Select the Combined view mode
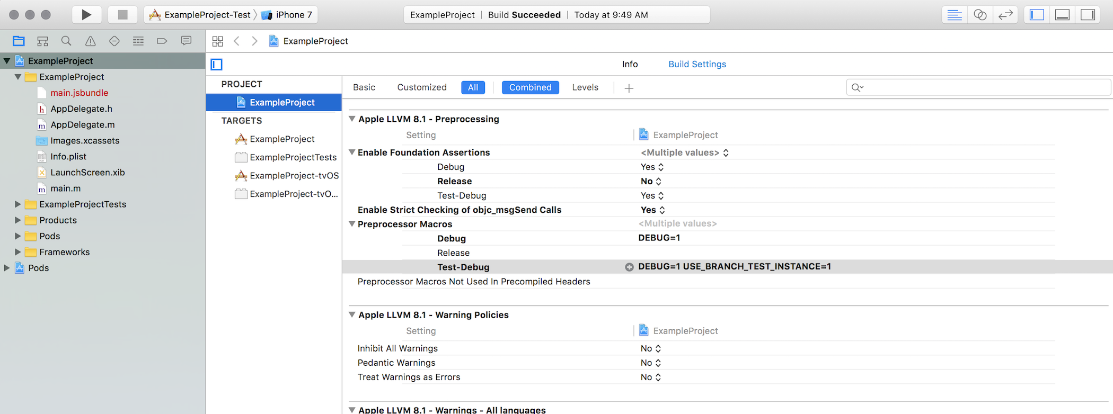This screenshot has width=1113, height=414. pos(530,87)
